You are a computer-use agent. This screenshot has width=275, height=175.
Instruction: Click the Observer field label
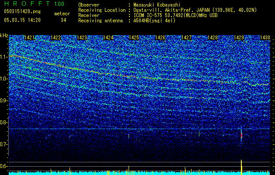click(89, 5)
